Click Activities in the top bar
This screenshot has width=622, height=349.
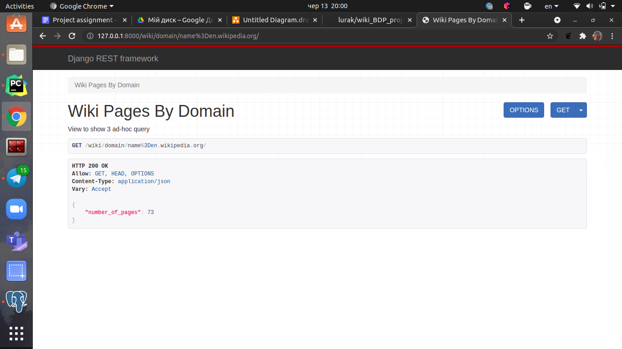(20, 6)
